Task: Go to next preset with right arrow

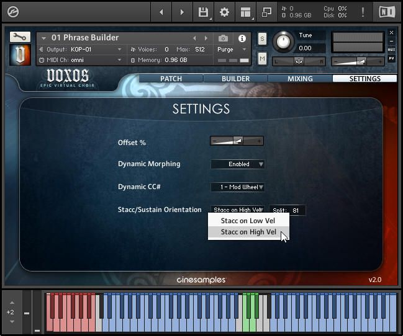Action: pos(182,12)
